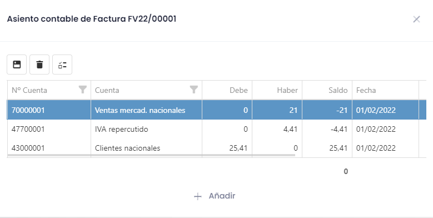Image resolution: width=433 pixels, height=218 pixels.
Task: Click the trash delete icon
Action: 39,65
